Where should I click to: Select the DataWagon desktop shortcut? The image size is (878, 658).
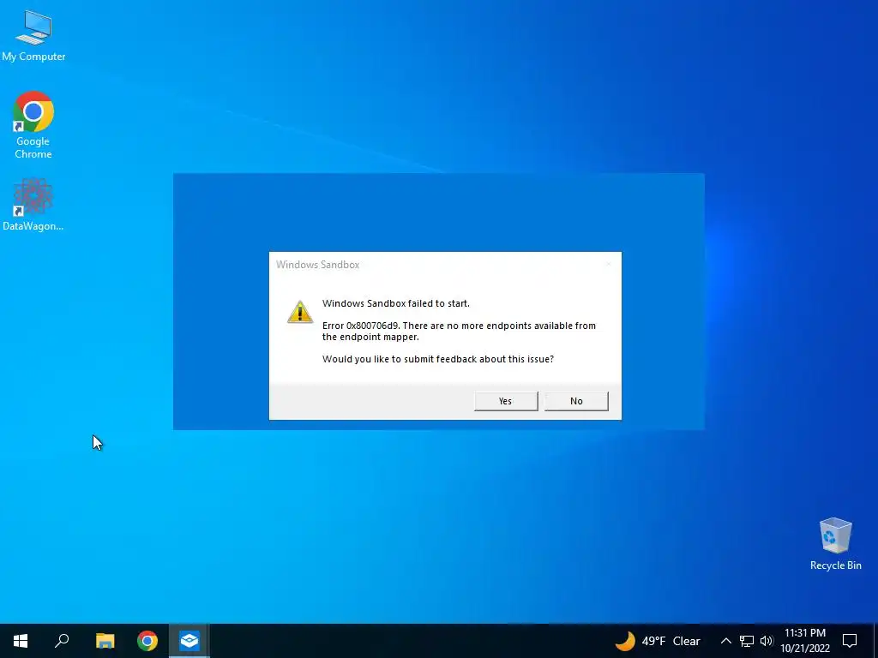pyautogui.click(x=33, y=205)
